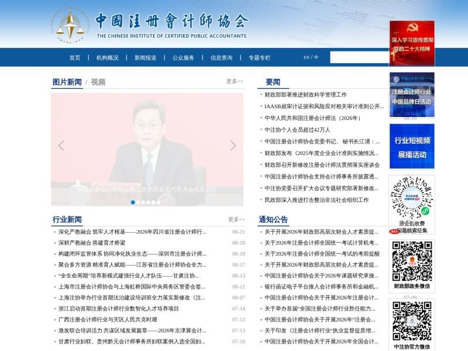The height and width of the screenshot is (351, 468).
Task: Open 行业短视频展播活动 banner
Action: coord(412,147)
